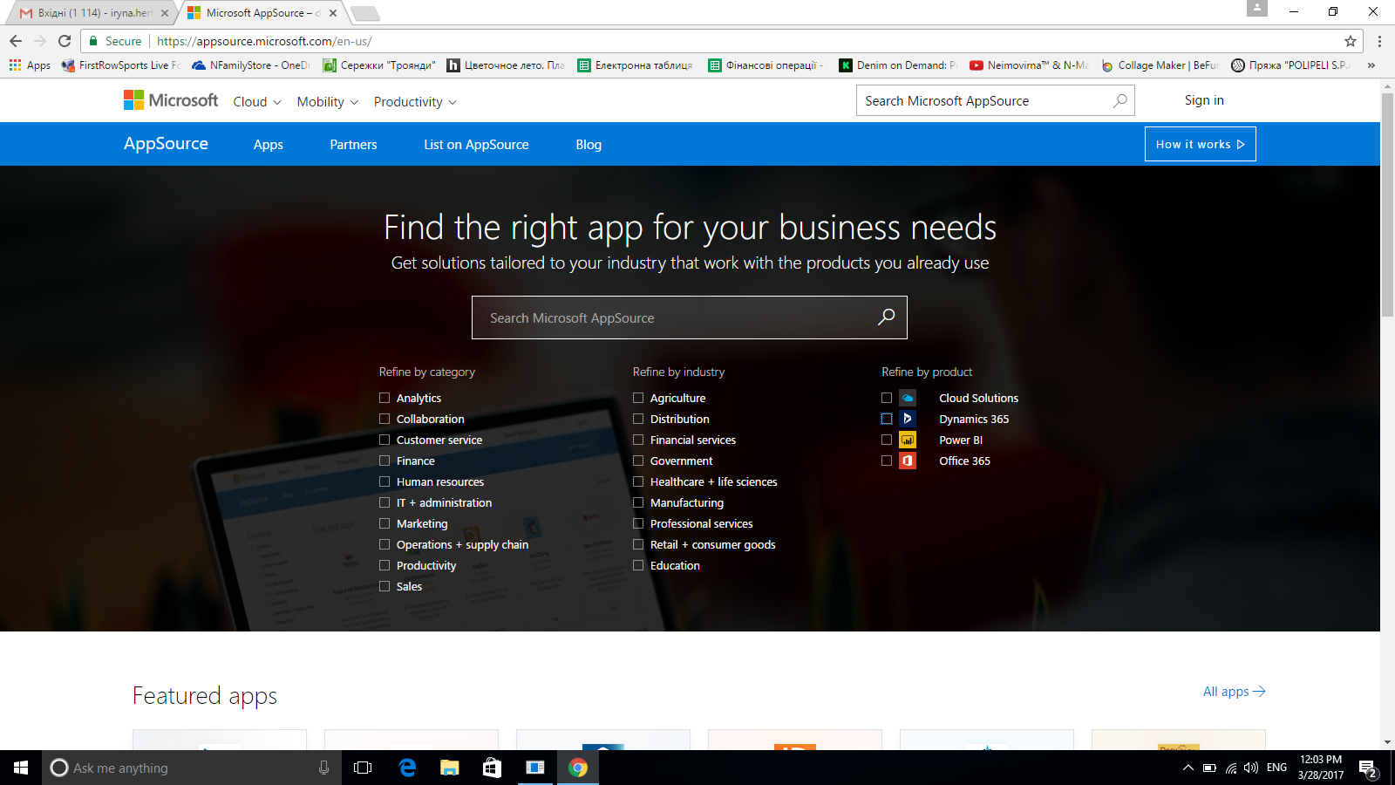
Task: Click the volume icon in the system tray
Action: 1251,768
